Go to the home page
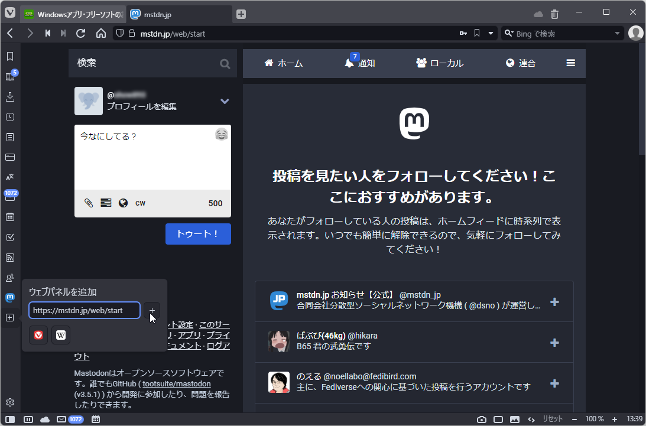646x426 pixels. 101,33
